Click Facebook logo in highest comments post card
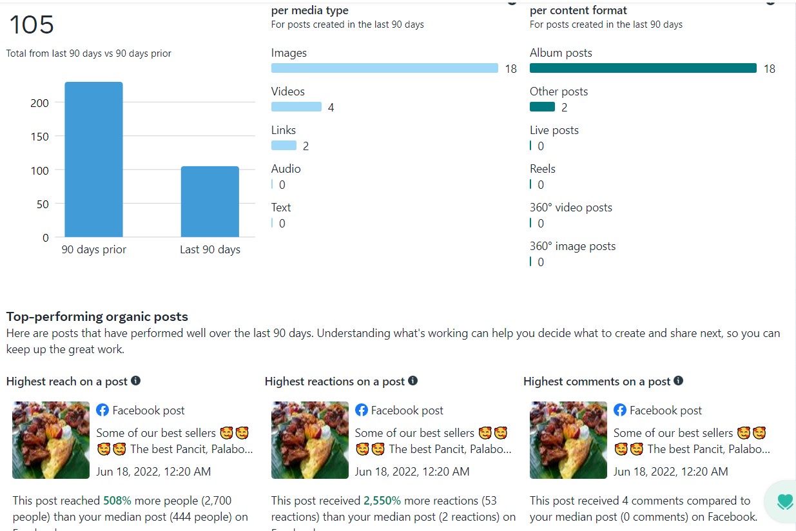Screen dimensions: 796x531 point(620,410)
